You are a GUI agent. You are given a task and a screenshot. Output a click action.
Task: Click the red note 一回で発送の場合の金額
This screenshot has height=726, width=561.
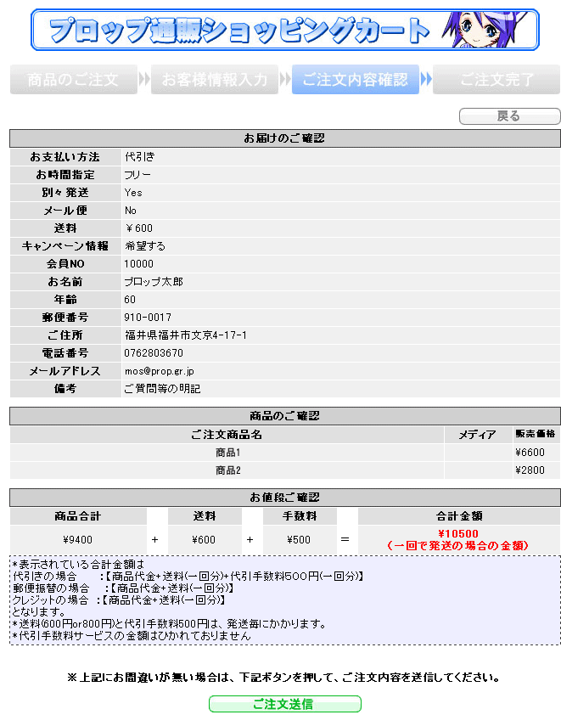tap(458, 546)
